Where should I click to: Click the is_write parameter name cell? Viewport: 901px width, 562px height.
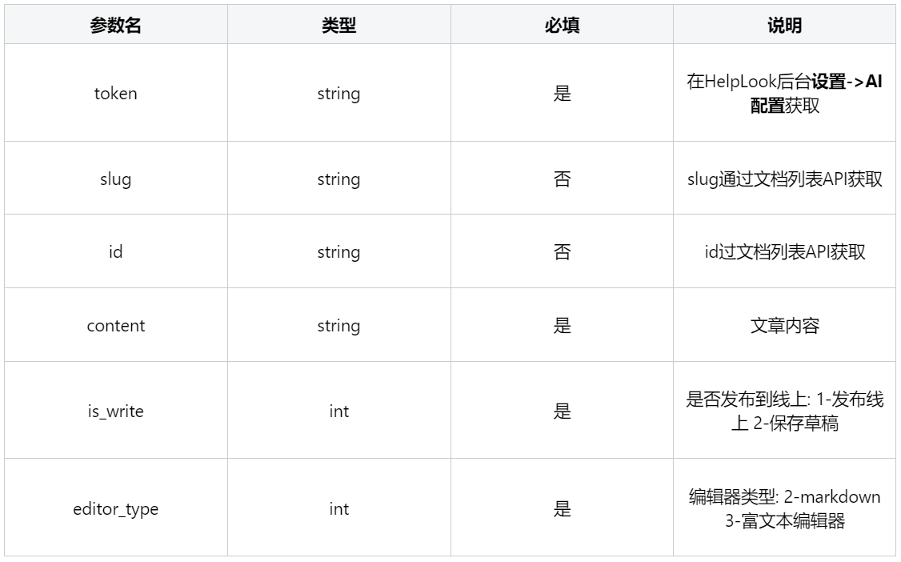(115, 411)
